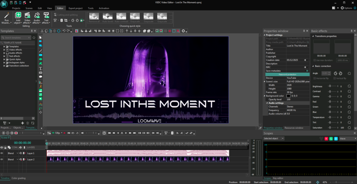This screenshot has height=184, width=357.
Task: Select the speech bubble Tooltip tool
Action: point(40,77)
